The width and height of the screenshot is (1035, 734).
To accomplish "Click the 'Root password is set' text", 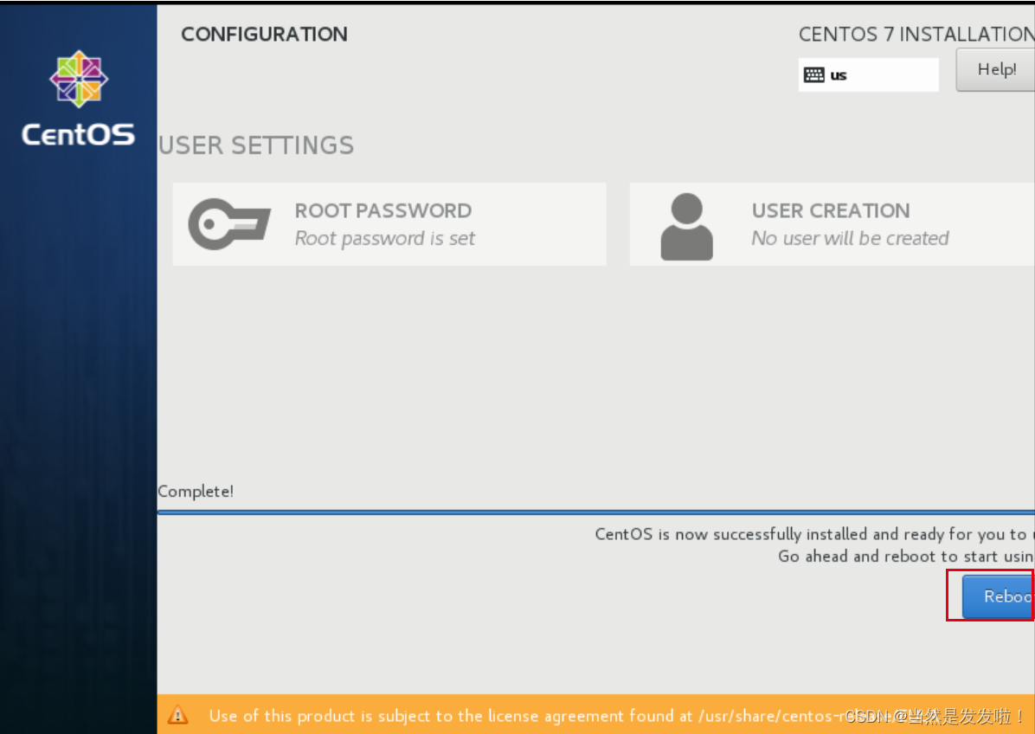I will tap(385, 238).
